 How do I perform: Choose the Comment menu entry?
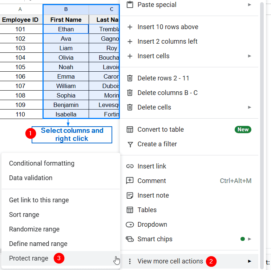189,181
